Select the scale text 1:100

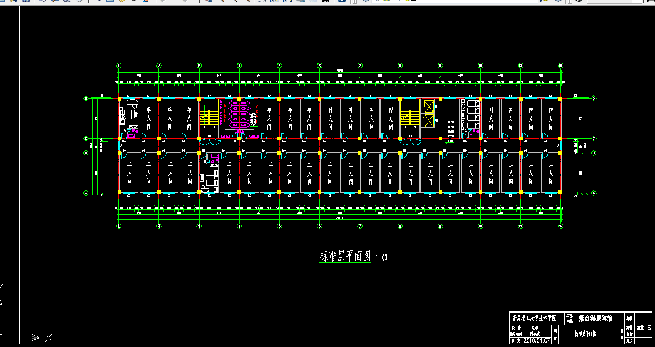pos(382,258)
